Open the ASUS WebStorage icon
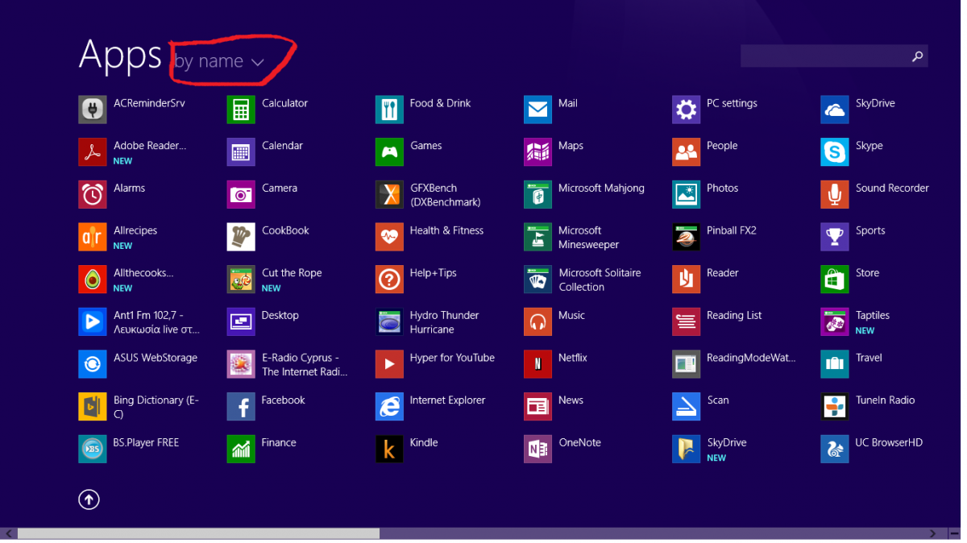This screenshot has height=543, width=967. tap(93, 364)
